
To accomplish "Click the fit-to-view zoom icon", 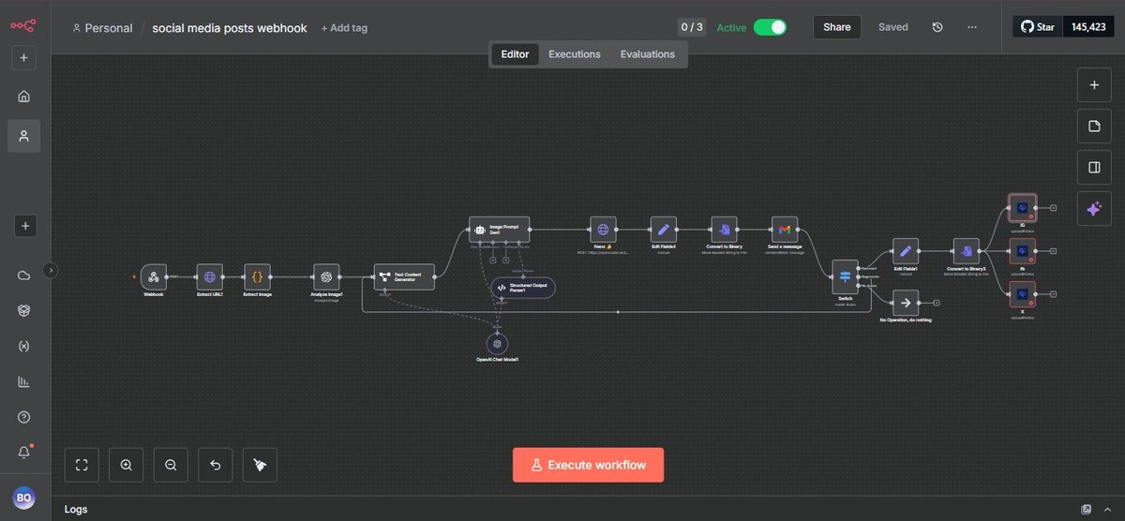I will [81, 465].
